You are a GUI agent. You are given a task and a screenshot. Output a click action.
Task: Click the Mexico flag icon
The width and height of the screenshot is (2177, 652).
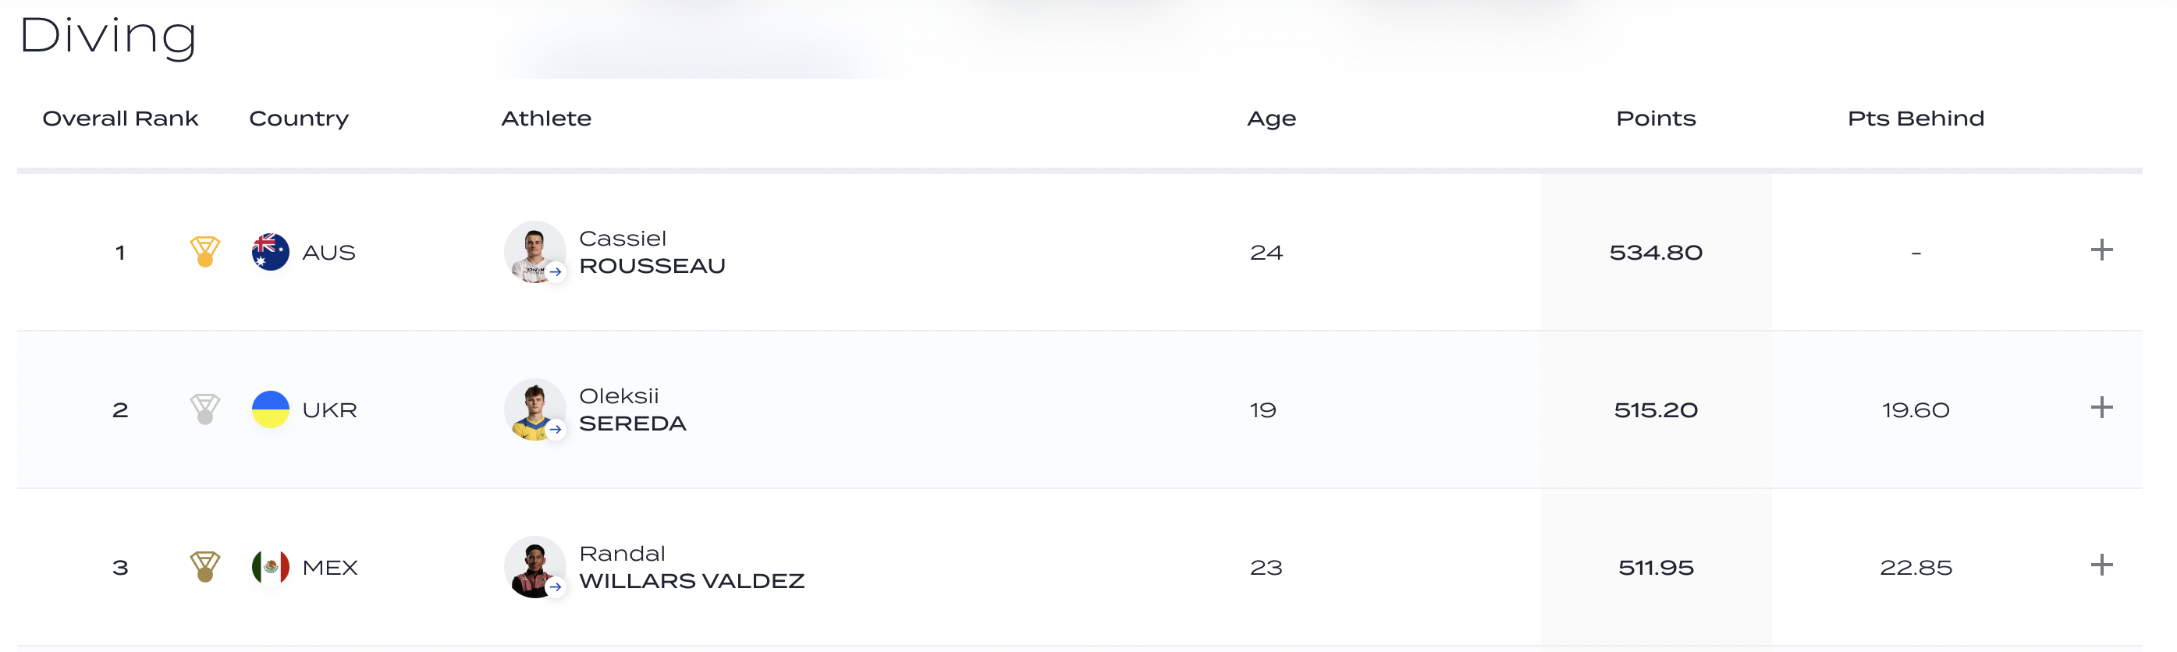pyautogui.click(x=271, y=567)
